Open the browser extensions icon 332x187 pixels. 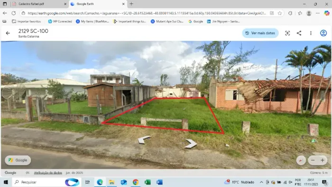coord(290,13)
